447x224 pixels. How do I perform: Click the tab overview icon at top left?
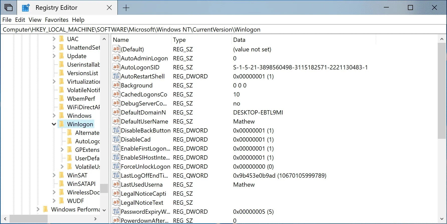9,8
